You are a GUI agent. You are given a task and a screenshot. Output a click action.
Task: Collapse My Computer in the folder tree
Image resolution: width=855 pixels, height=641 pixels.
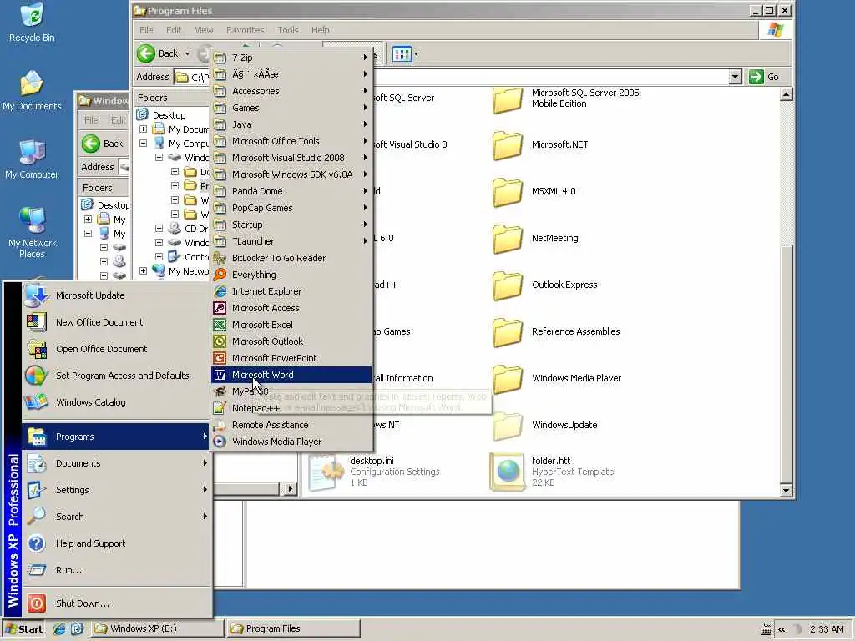pos(143,144)
